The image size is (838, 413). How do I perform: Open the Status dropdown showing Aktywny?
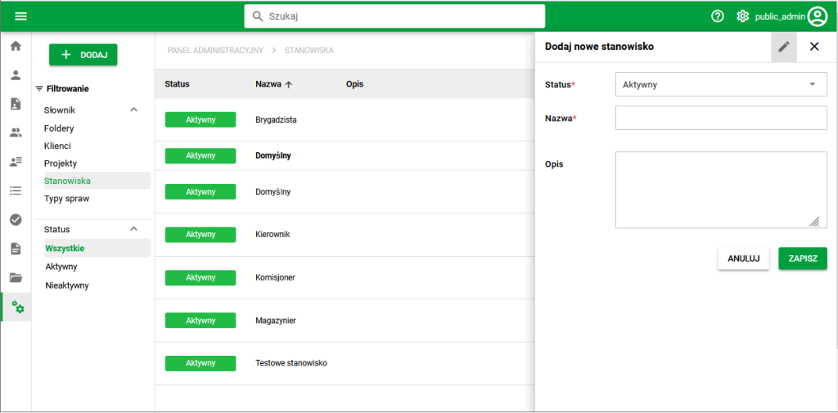[720, 84]
